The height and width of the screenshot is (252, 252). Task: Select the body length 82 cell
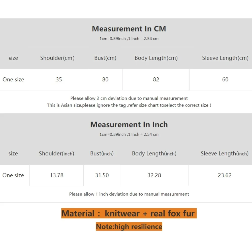pos(156,80)
